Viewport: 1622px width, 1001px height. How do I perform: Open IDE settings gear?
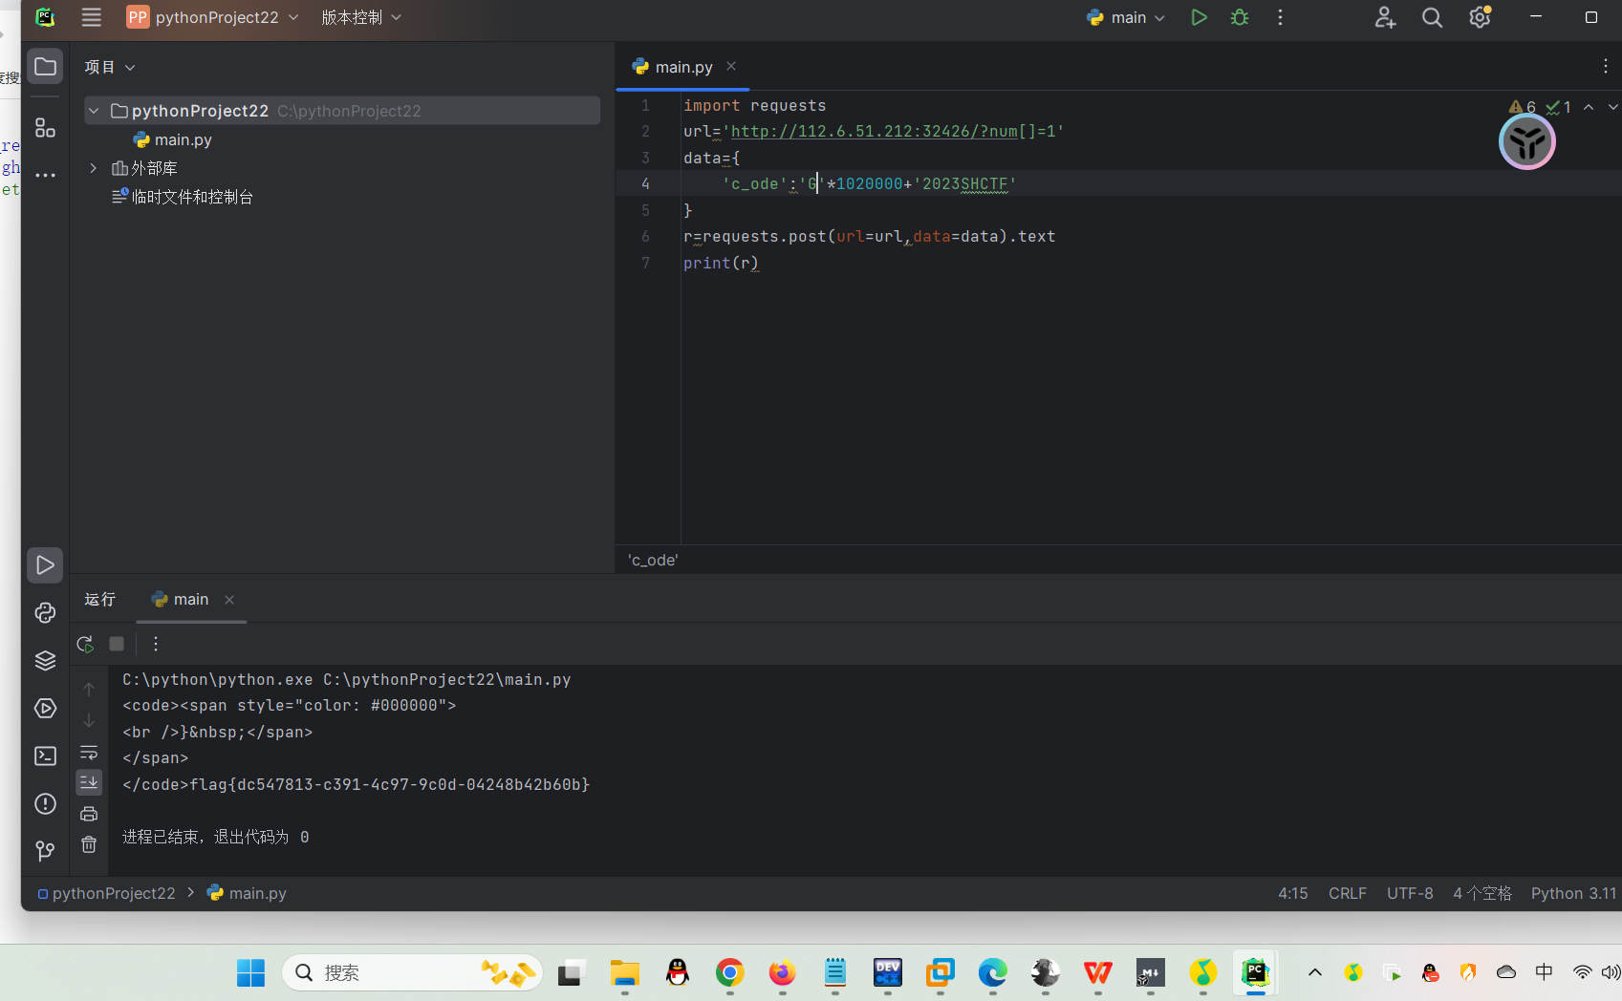coord(1480,17)
